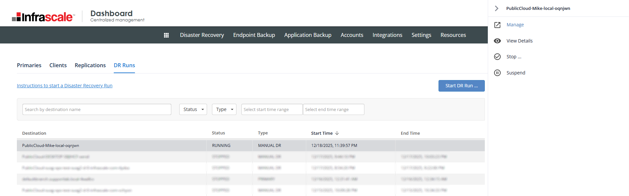This screenshot has height=196, width=629.
Task: Open the Status filter dropdown
Action: click(193, 109)
